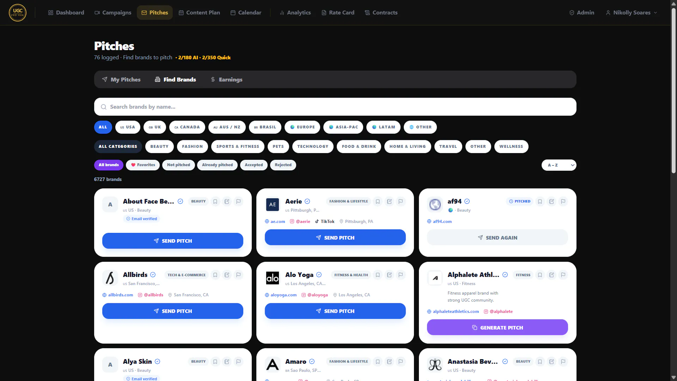The height and width of the screenshot is (381, 677).
Task: Filter brands by UK region
Action: (155, 127)
